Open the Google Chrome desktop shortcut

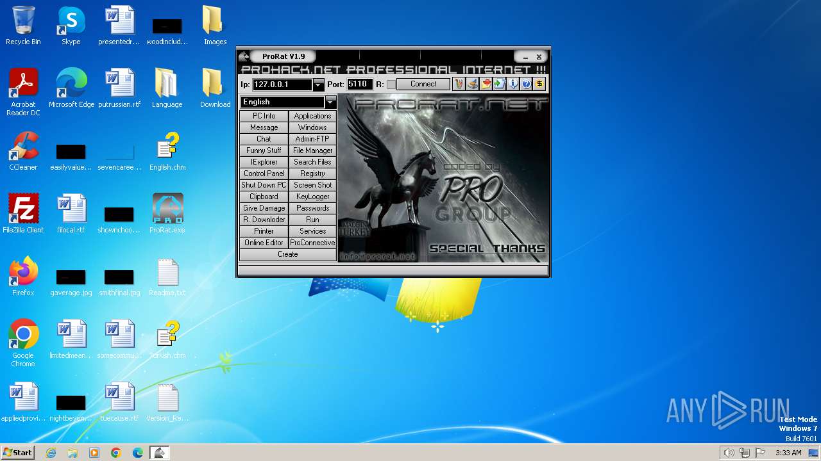point(23,343)
